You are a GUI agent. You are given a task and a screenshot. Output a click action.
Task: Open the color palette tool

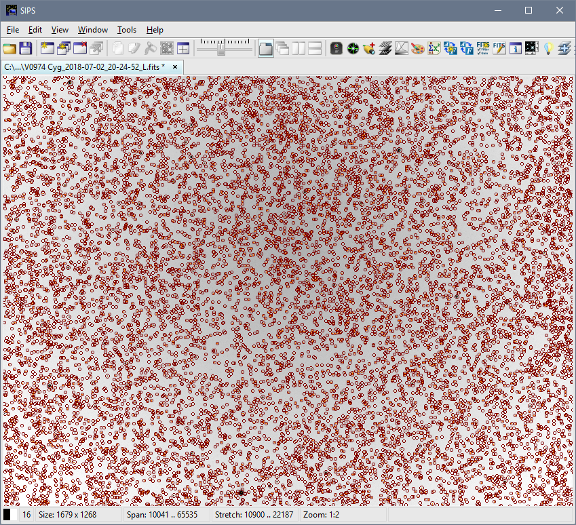417,48
